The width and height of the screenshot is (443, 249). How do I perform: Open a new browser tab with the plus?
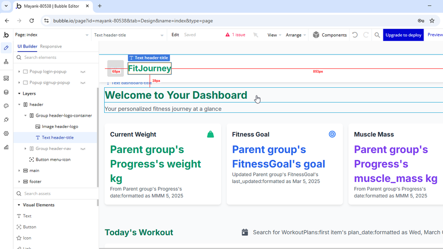point(100,6)
